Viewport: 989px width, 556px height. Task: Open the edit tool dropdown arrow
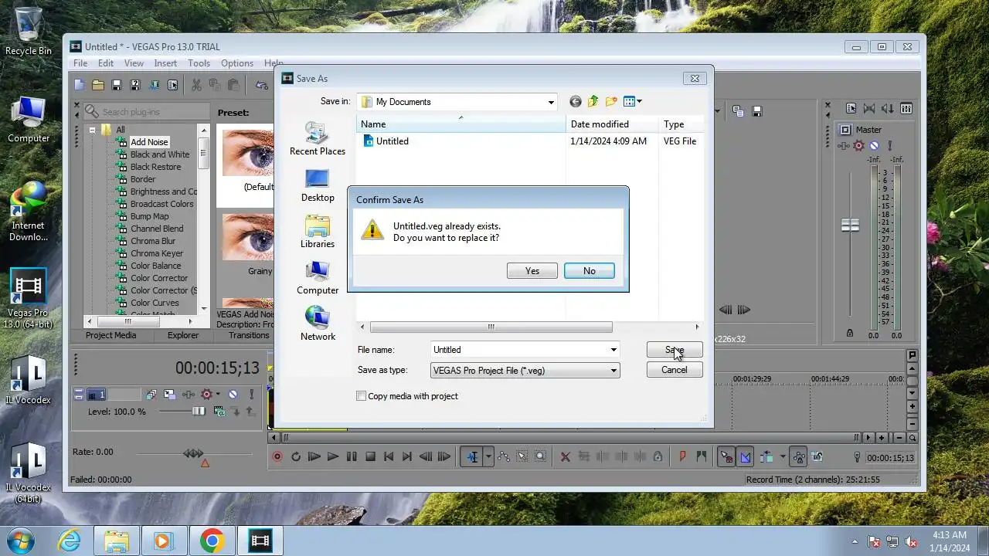tap(488, 456)
